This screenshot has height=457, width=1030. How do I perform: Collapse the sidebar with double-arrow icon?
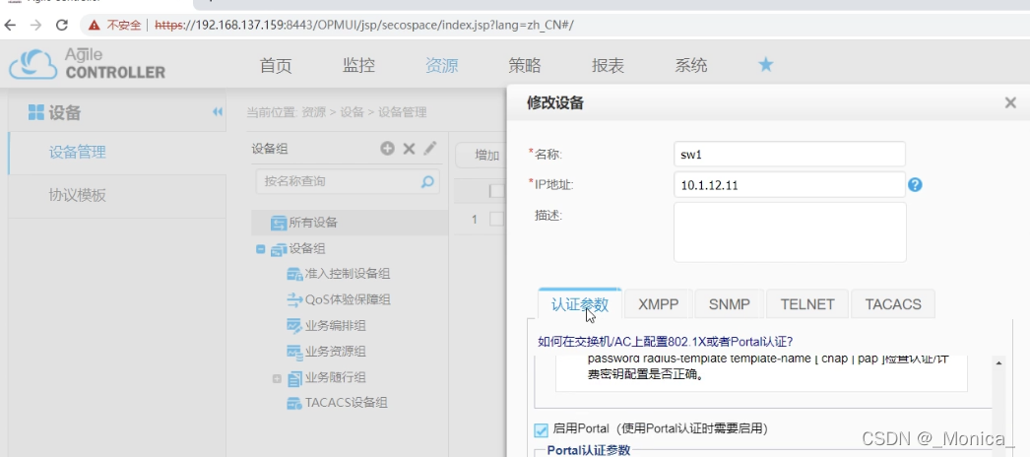click(x=218, y=112)
